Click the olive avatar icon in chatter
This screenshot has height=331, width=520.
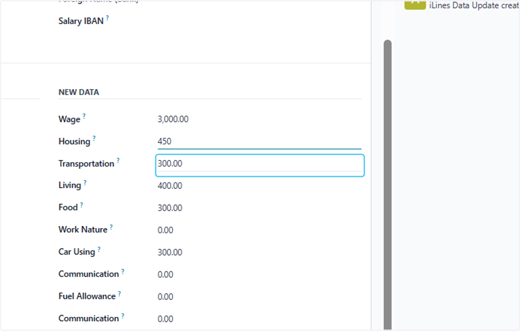[415, 5]
